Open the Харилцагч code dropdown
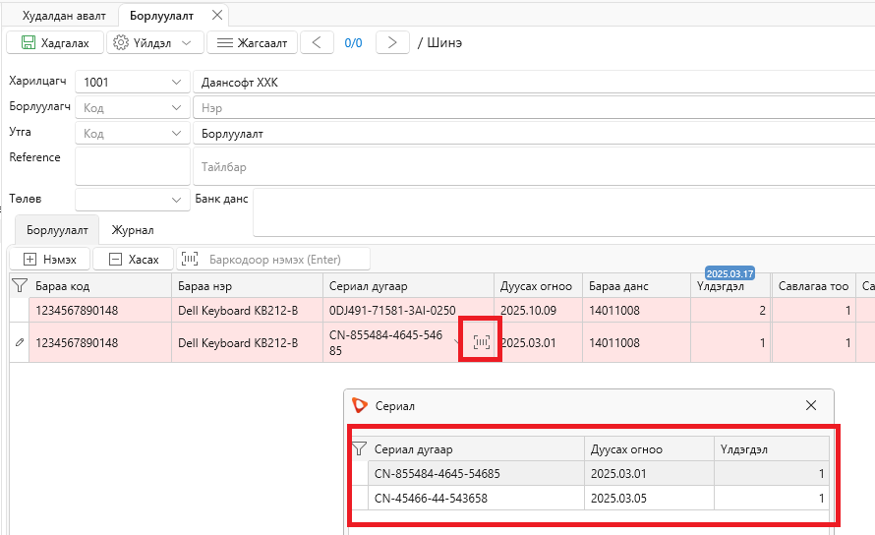Viewport: 875px width, 535px height. (x=176, y=82)
